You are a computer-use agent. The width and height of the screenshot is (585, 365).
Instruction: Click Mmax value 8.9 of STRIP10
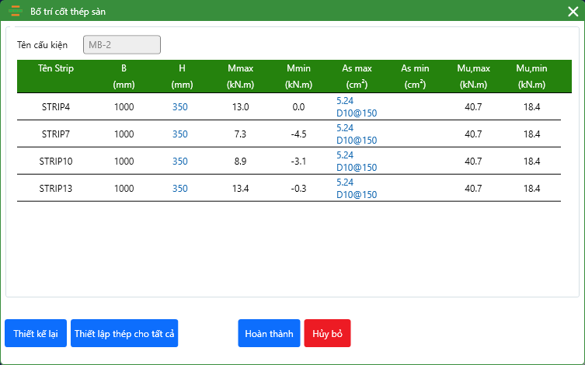pyautogui.click(x=240, y=162)
